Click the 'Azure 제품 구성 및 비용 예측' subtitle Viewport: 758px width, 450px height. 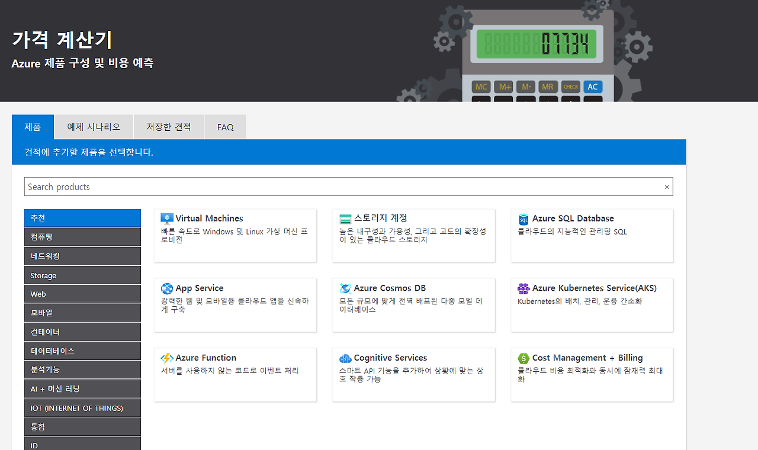click(82, 63)
